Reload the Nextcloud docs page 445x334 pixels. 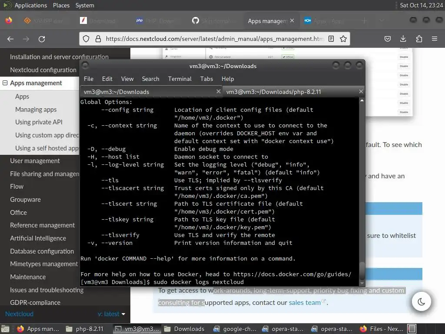pos(42,39)
